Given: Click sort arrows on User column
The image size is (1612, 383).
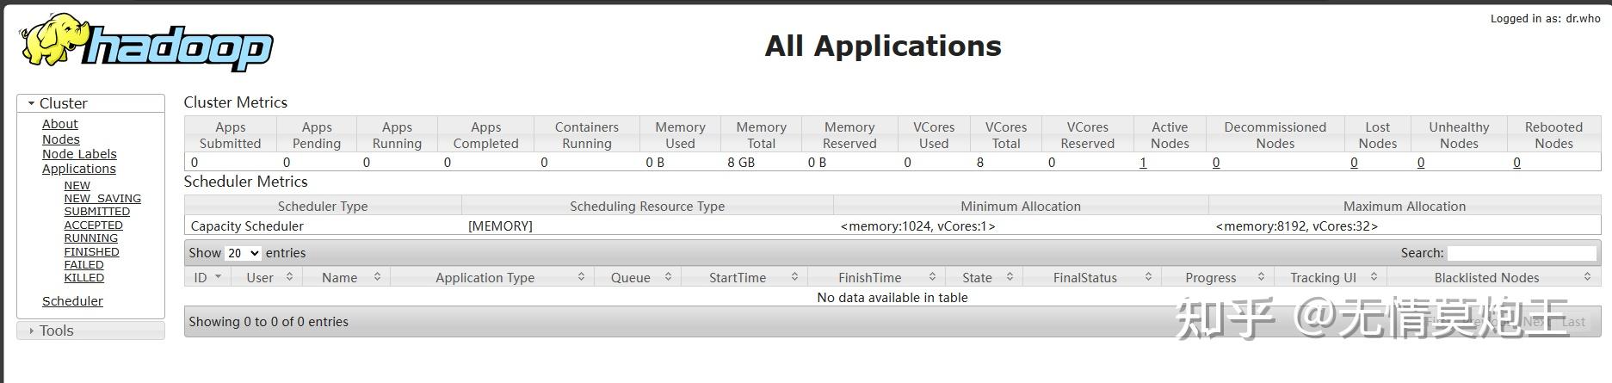Looking at the screenshot, I should pyautogui.click(x=289, y=277).
